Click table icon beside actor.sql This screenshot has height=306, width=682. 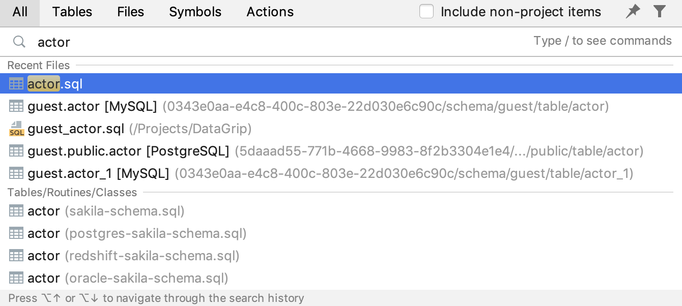[x=16, y=84]
